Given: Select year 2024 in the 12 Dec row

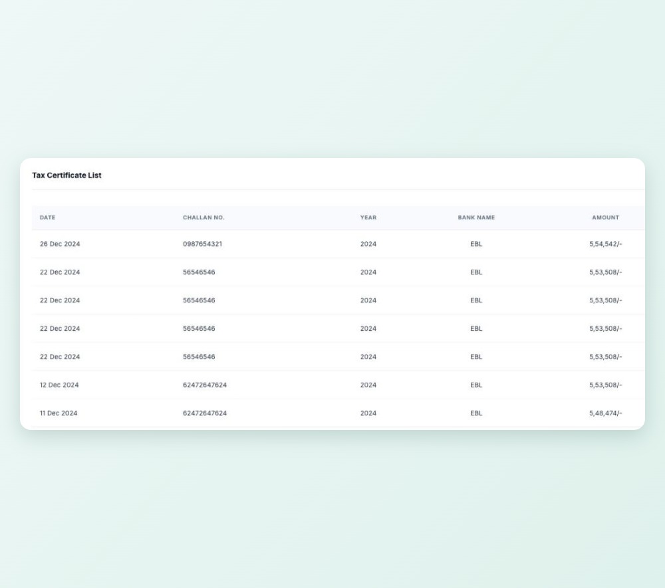Looking at the screenshot, I should 368,385.
